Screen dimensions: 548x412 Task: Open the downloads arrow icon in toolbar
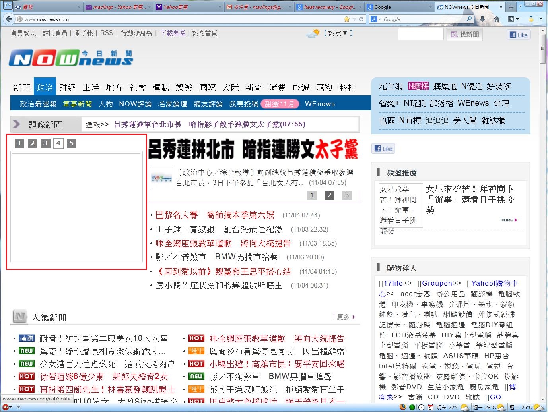[482, 19]
